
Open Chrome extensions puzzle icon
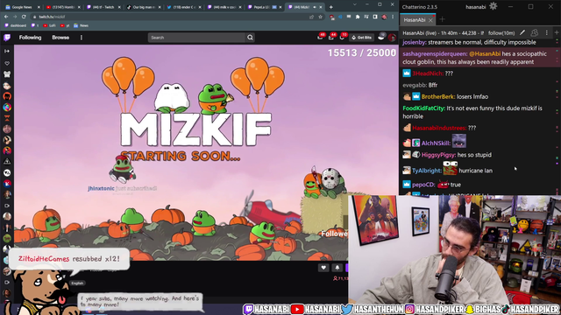358,17
